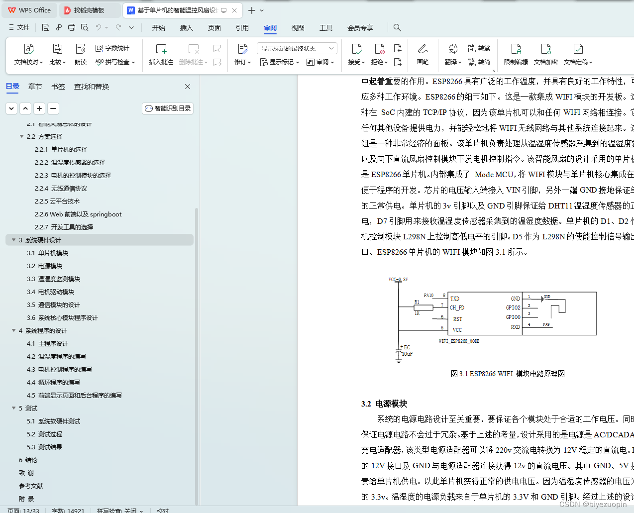Go to 6 结论 heading
This screenshot has width=634, height=513.
point(28,460)
